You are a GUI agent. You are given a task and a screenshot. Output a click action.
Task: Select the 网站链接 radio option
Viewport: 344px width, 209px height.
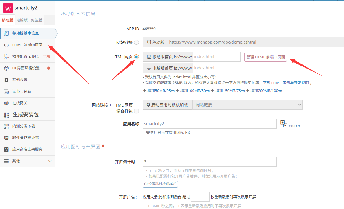137,42
